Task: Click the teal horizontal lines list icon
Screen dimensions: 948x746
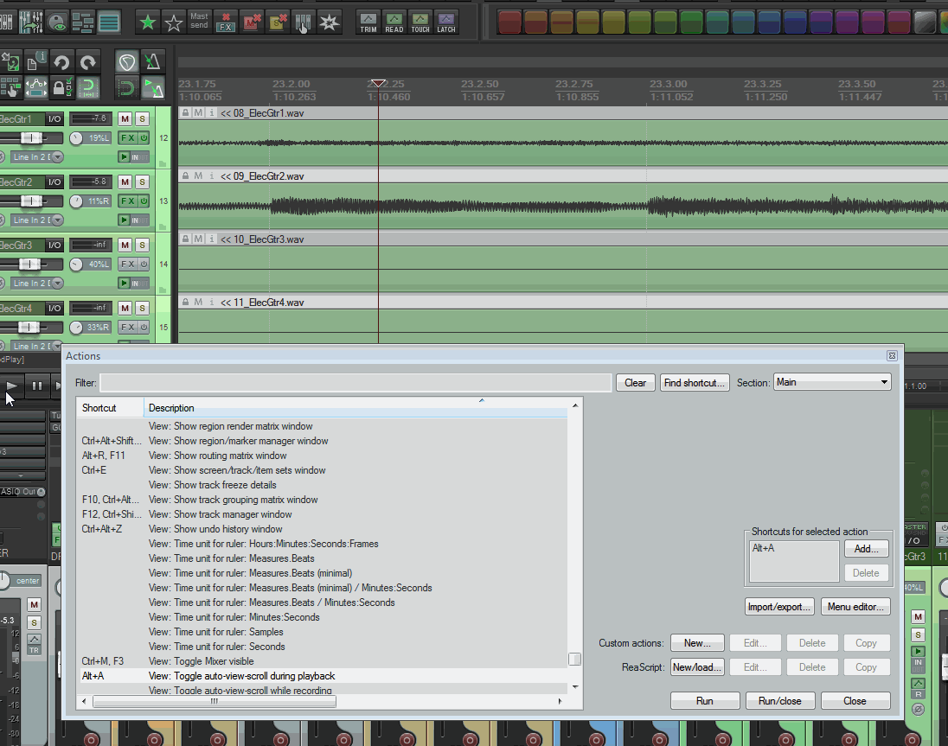Action: click(x=109, y=23)
